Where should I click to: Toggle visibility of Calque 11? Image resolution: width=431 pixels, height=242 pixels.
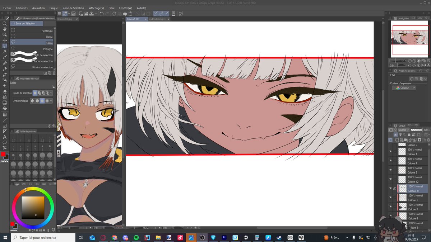point(390,188)
